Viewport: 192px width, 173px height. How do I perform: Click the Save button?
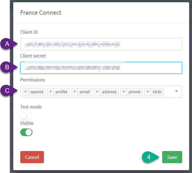coord(172,157)
